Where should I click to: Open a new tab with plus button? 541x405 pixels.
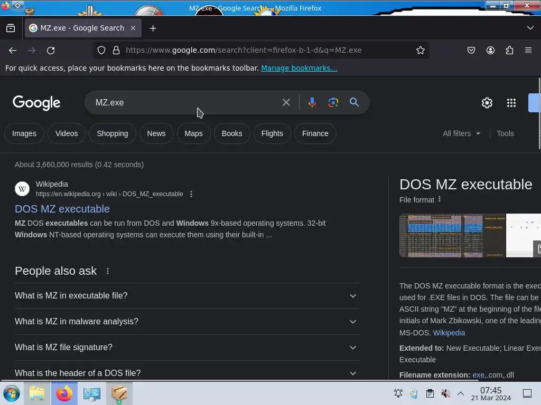click(x=153, y=28)
